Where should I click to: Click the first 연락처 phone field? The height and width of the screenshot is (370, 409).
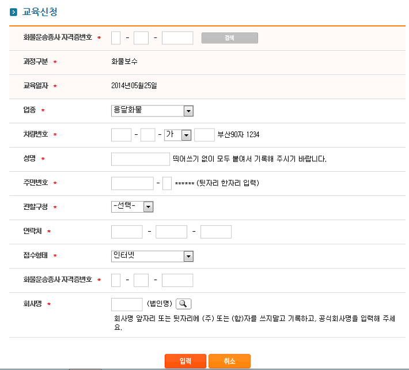[127, 232]
